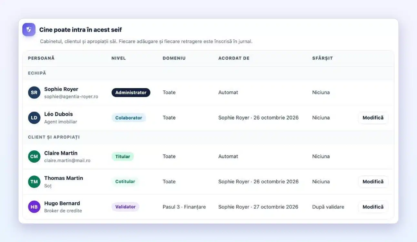Click the CLIENT ȘI APROPIAȚI group heading
Screen dimensions: 417x242
point(54,137)
